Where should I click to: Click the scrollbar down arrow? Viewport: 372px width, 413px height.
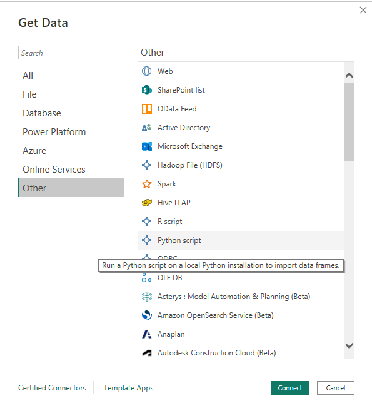coord(349,345)
